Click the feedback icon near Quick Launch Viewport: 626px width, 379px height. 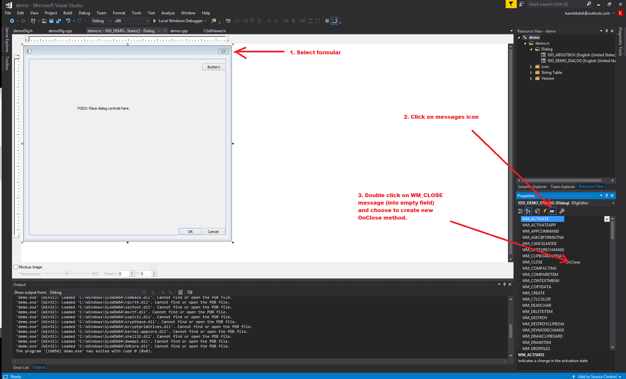point(522,4)
